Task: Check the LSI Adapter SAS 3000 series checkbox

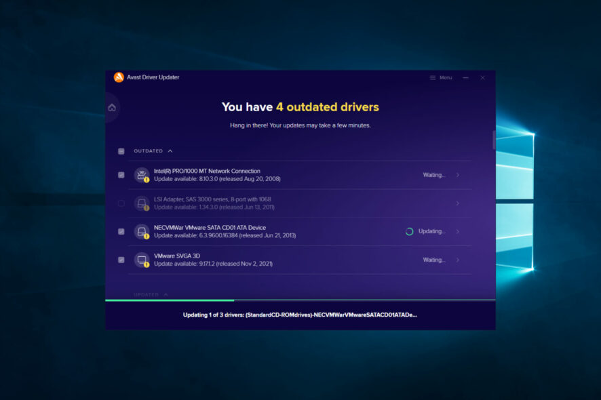Action: click(x=121, y=203)
